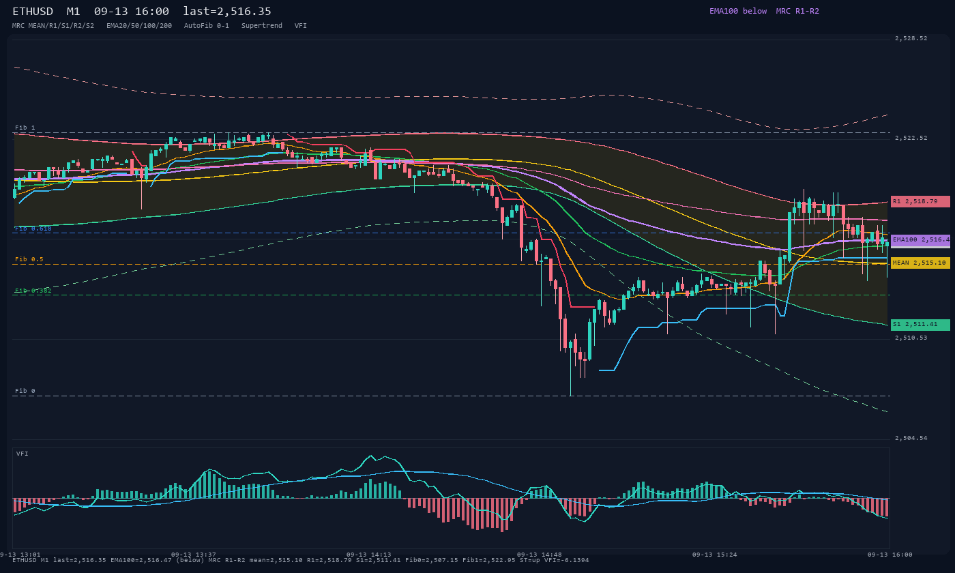Click the 2,510.53 axis price

[911, 337]
